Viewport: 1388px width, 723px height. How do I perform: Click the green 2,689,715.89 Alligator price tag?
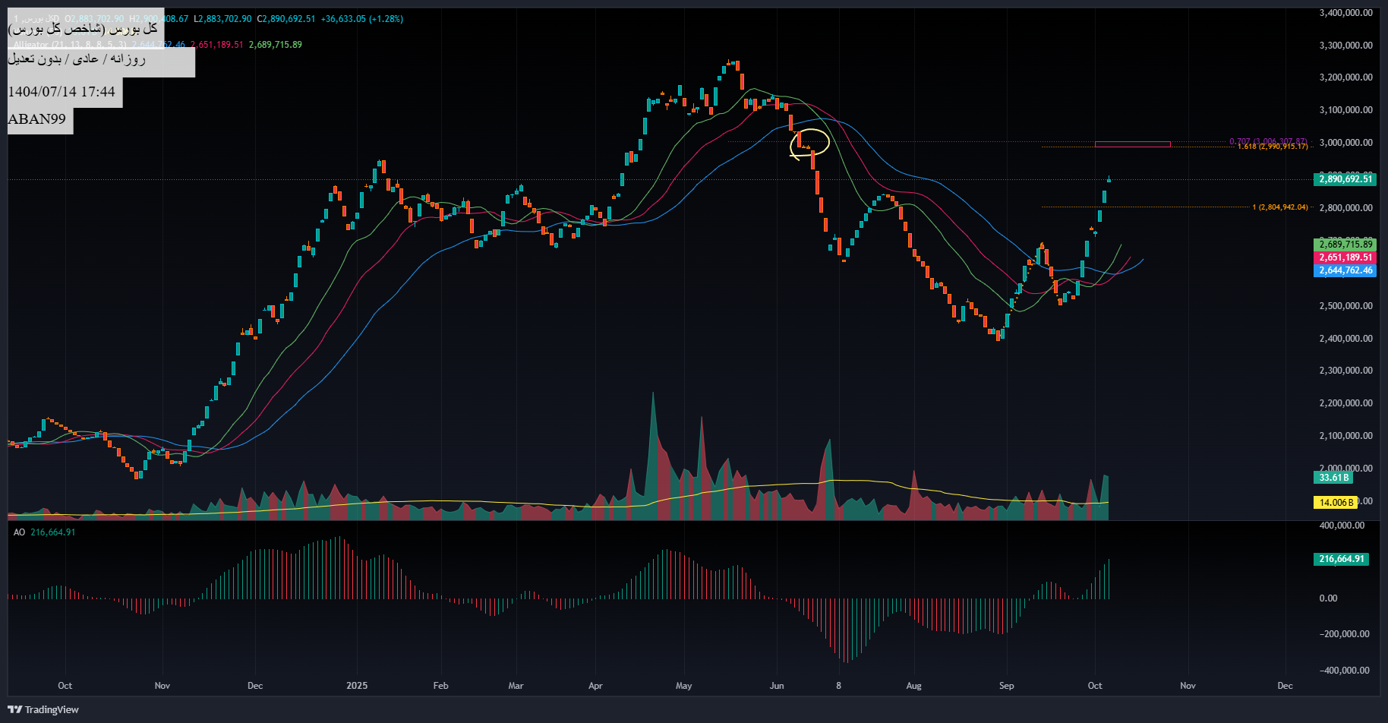1345,245
